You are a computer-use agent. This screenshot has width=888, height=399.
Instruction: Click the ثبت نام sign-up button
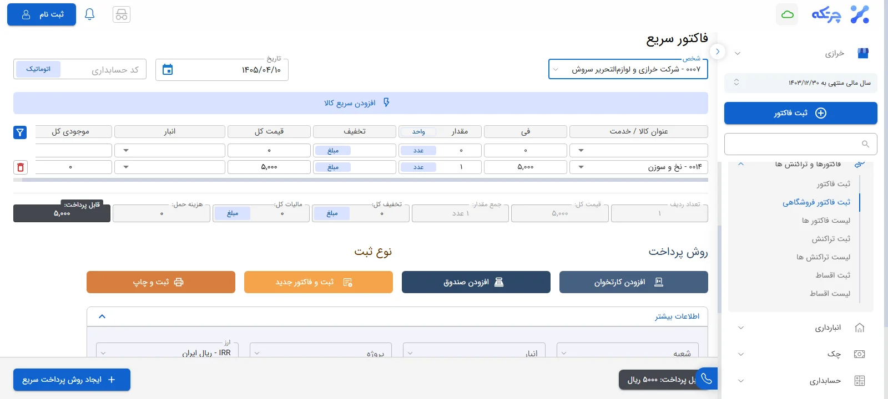tap(42, 14)
